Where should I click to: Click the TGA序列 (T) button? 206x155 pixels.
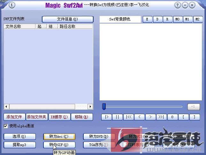(x=99, y=145)
